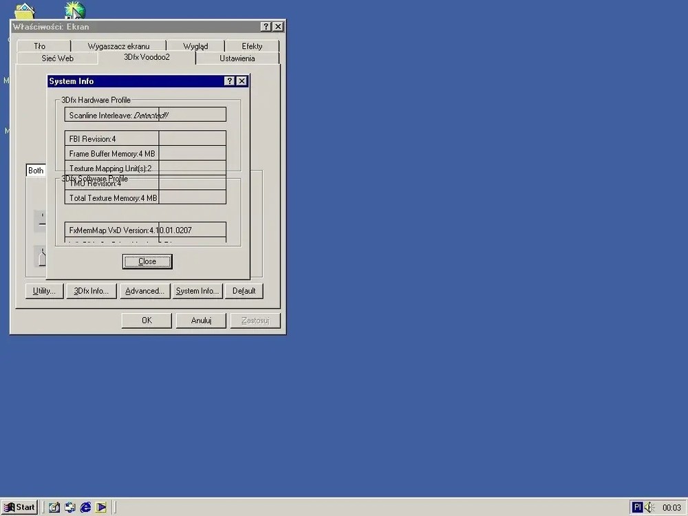The width and height of the screenshot is (688, 516).
Task: Launch Internet Explorer from quick launch
Action: 85,507
